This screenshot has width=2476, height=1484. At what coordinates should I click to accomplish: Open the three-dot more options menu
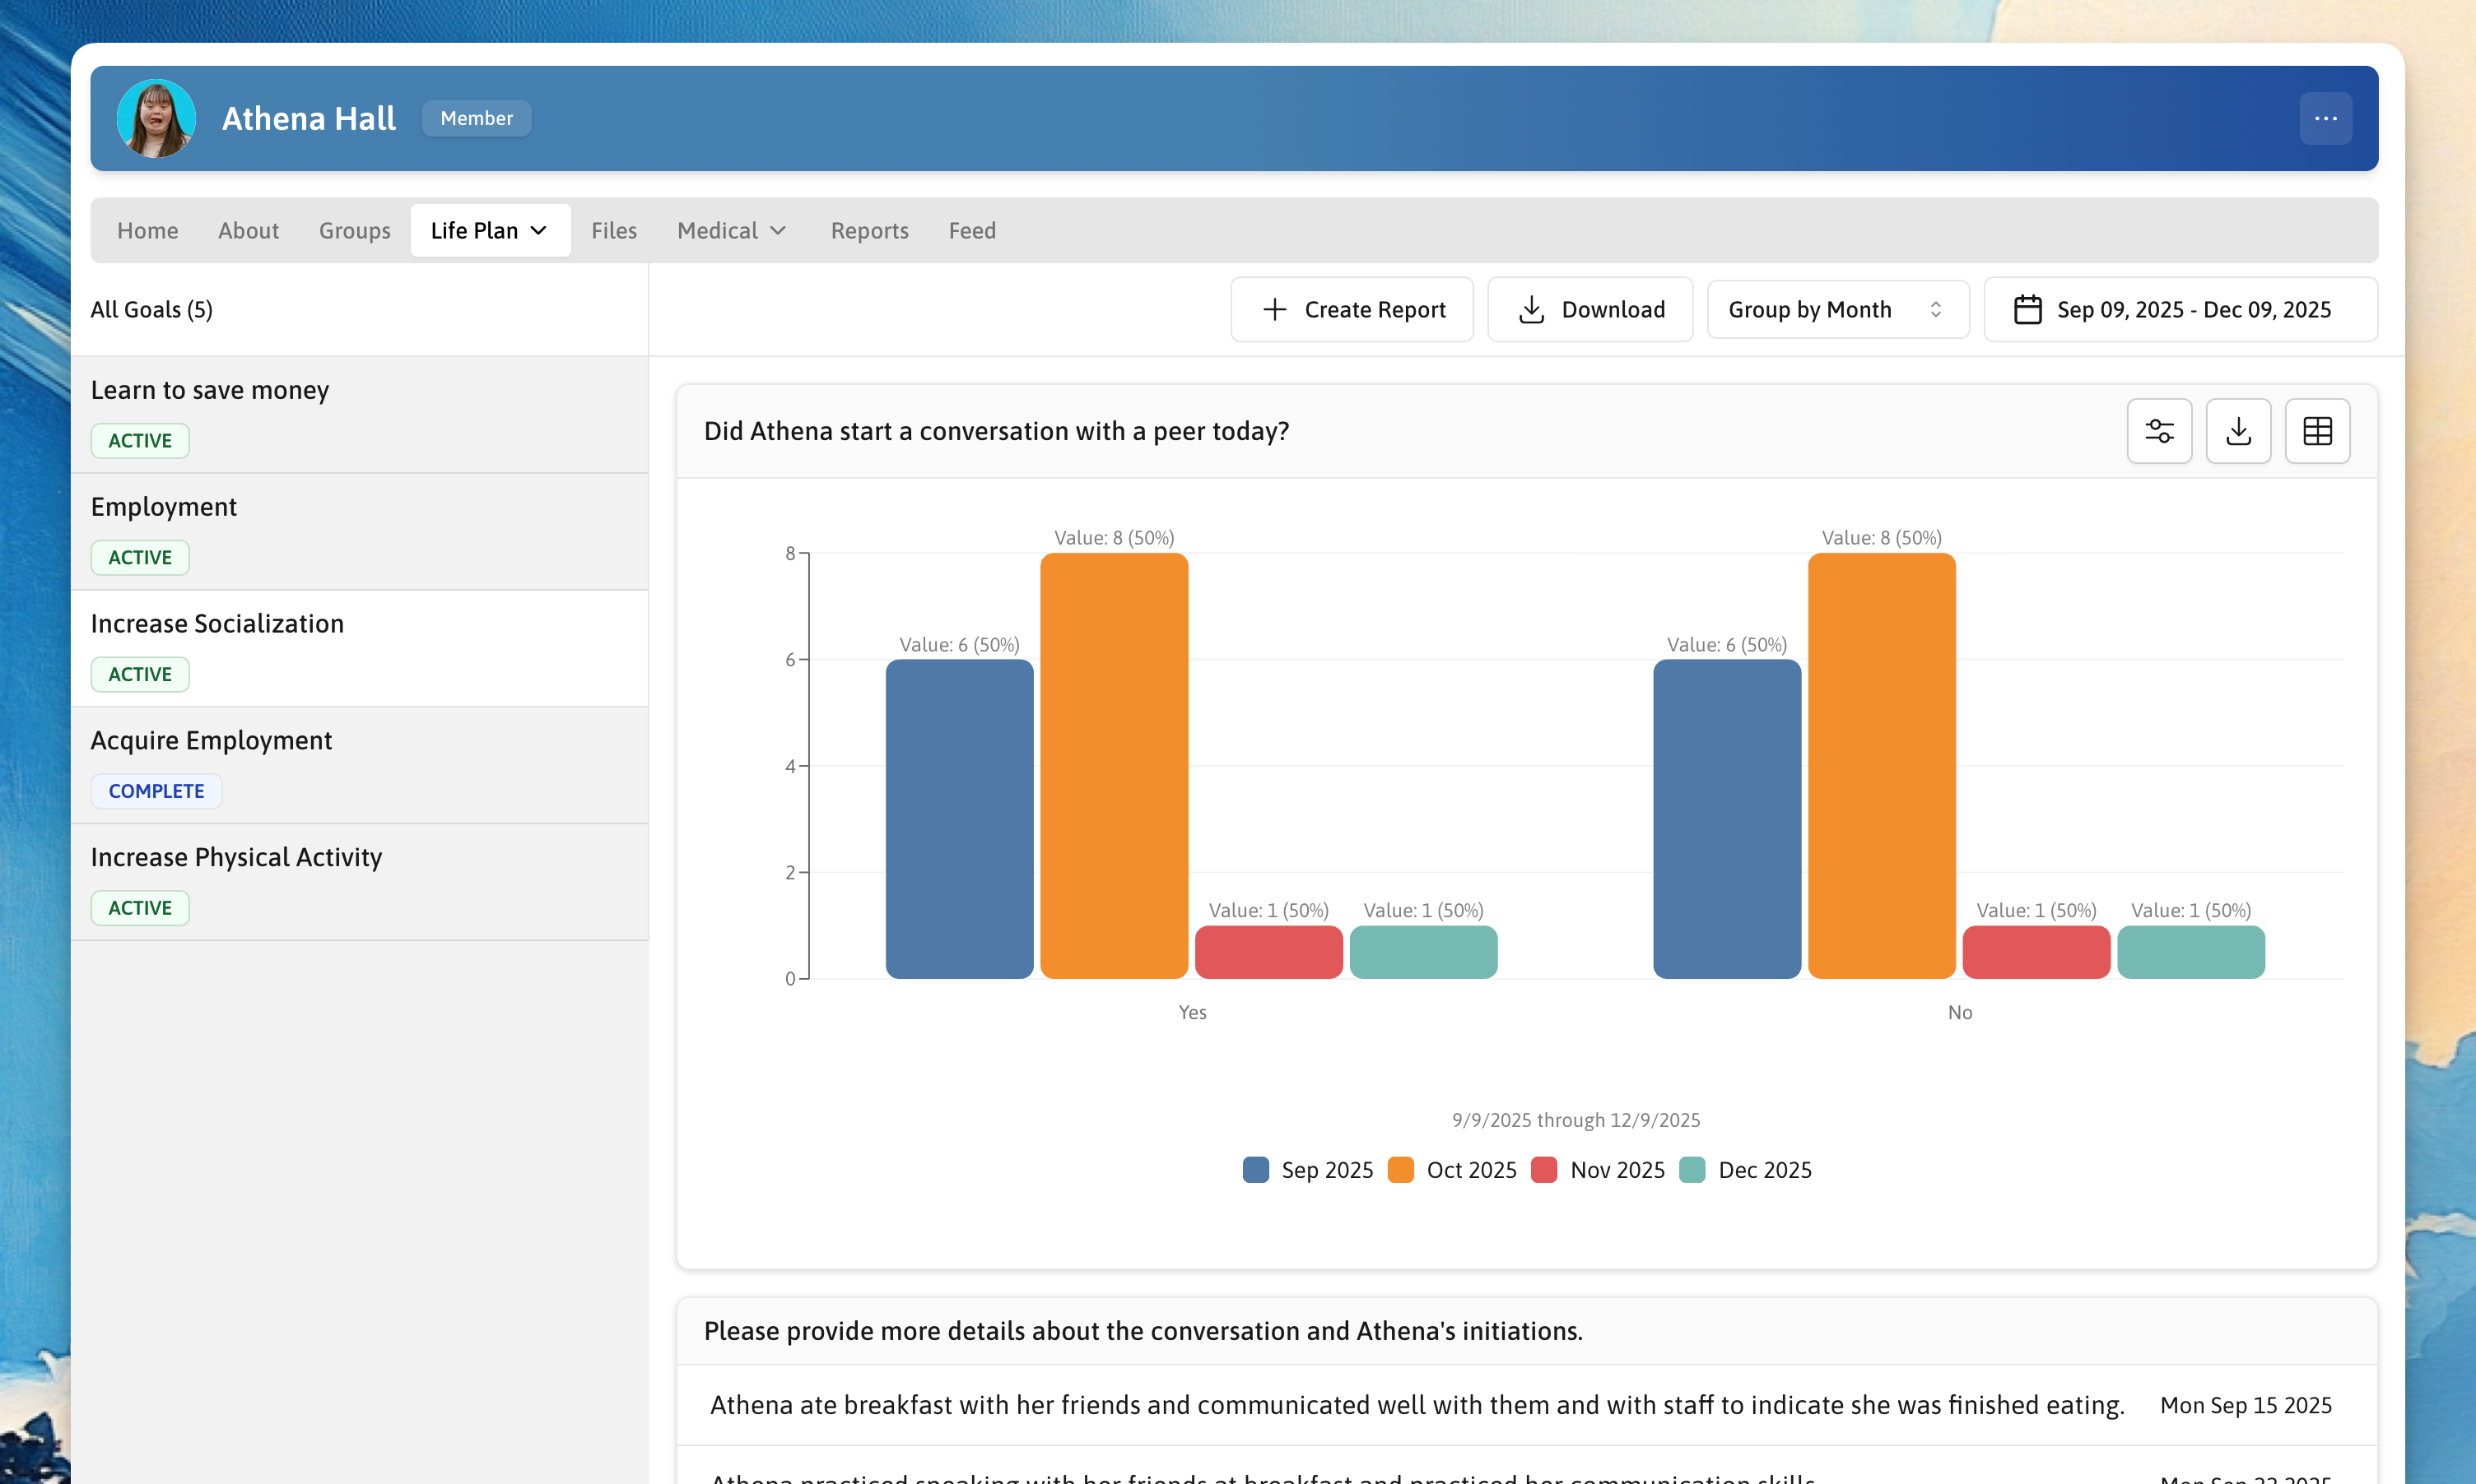click(2325, 118)
